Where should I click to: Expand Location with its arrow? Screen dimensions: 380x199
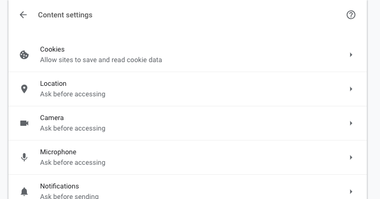(x=351, y=89)
